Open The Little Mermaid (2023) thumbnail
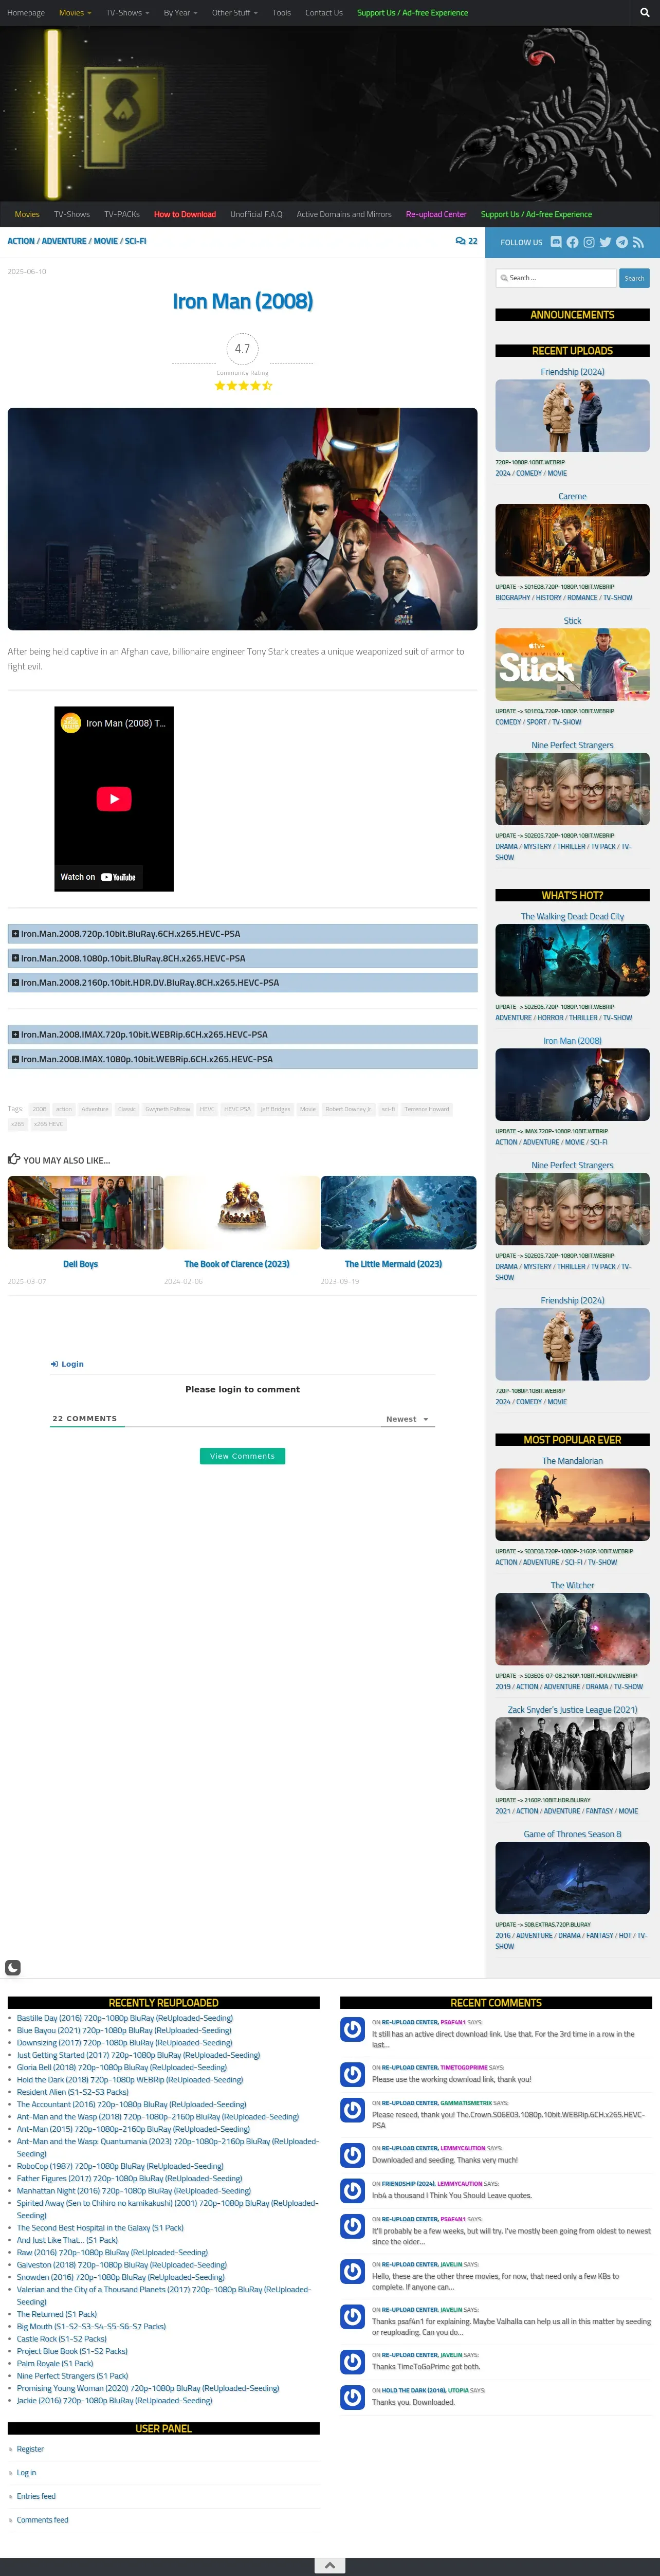This screenshot has height=2576, width=660. (x=398, y=1212)
